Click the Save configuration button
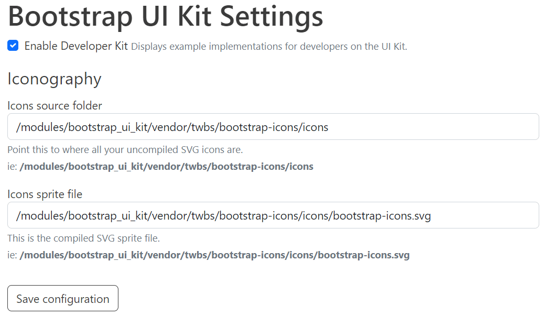 click(x=62, y=298)
